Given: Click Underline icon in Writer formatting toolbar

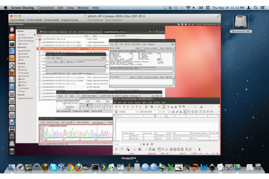Looking at the screenshot, I should (x=181, y=112).
